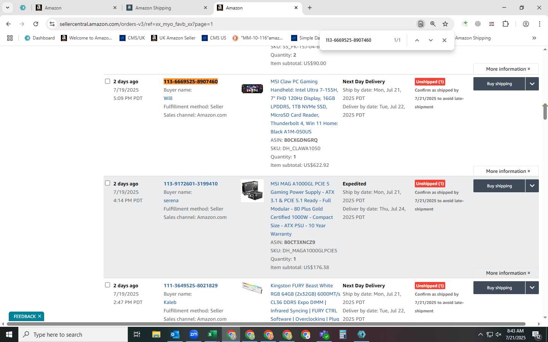Open the bookmarks apps grid icon

[10, 38]
